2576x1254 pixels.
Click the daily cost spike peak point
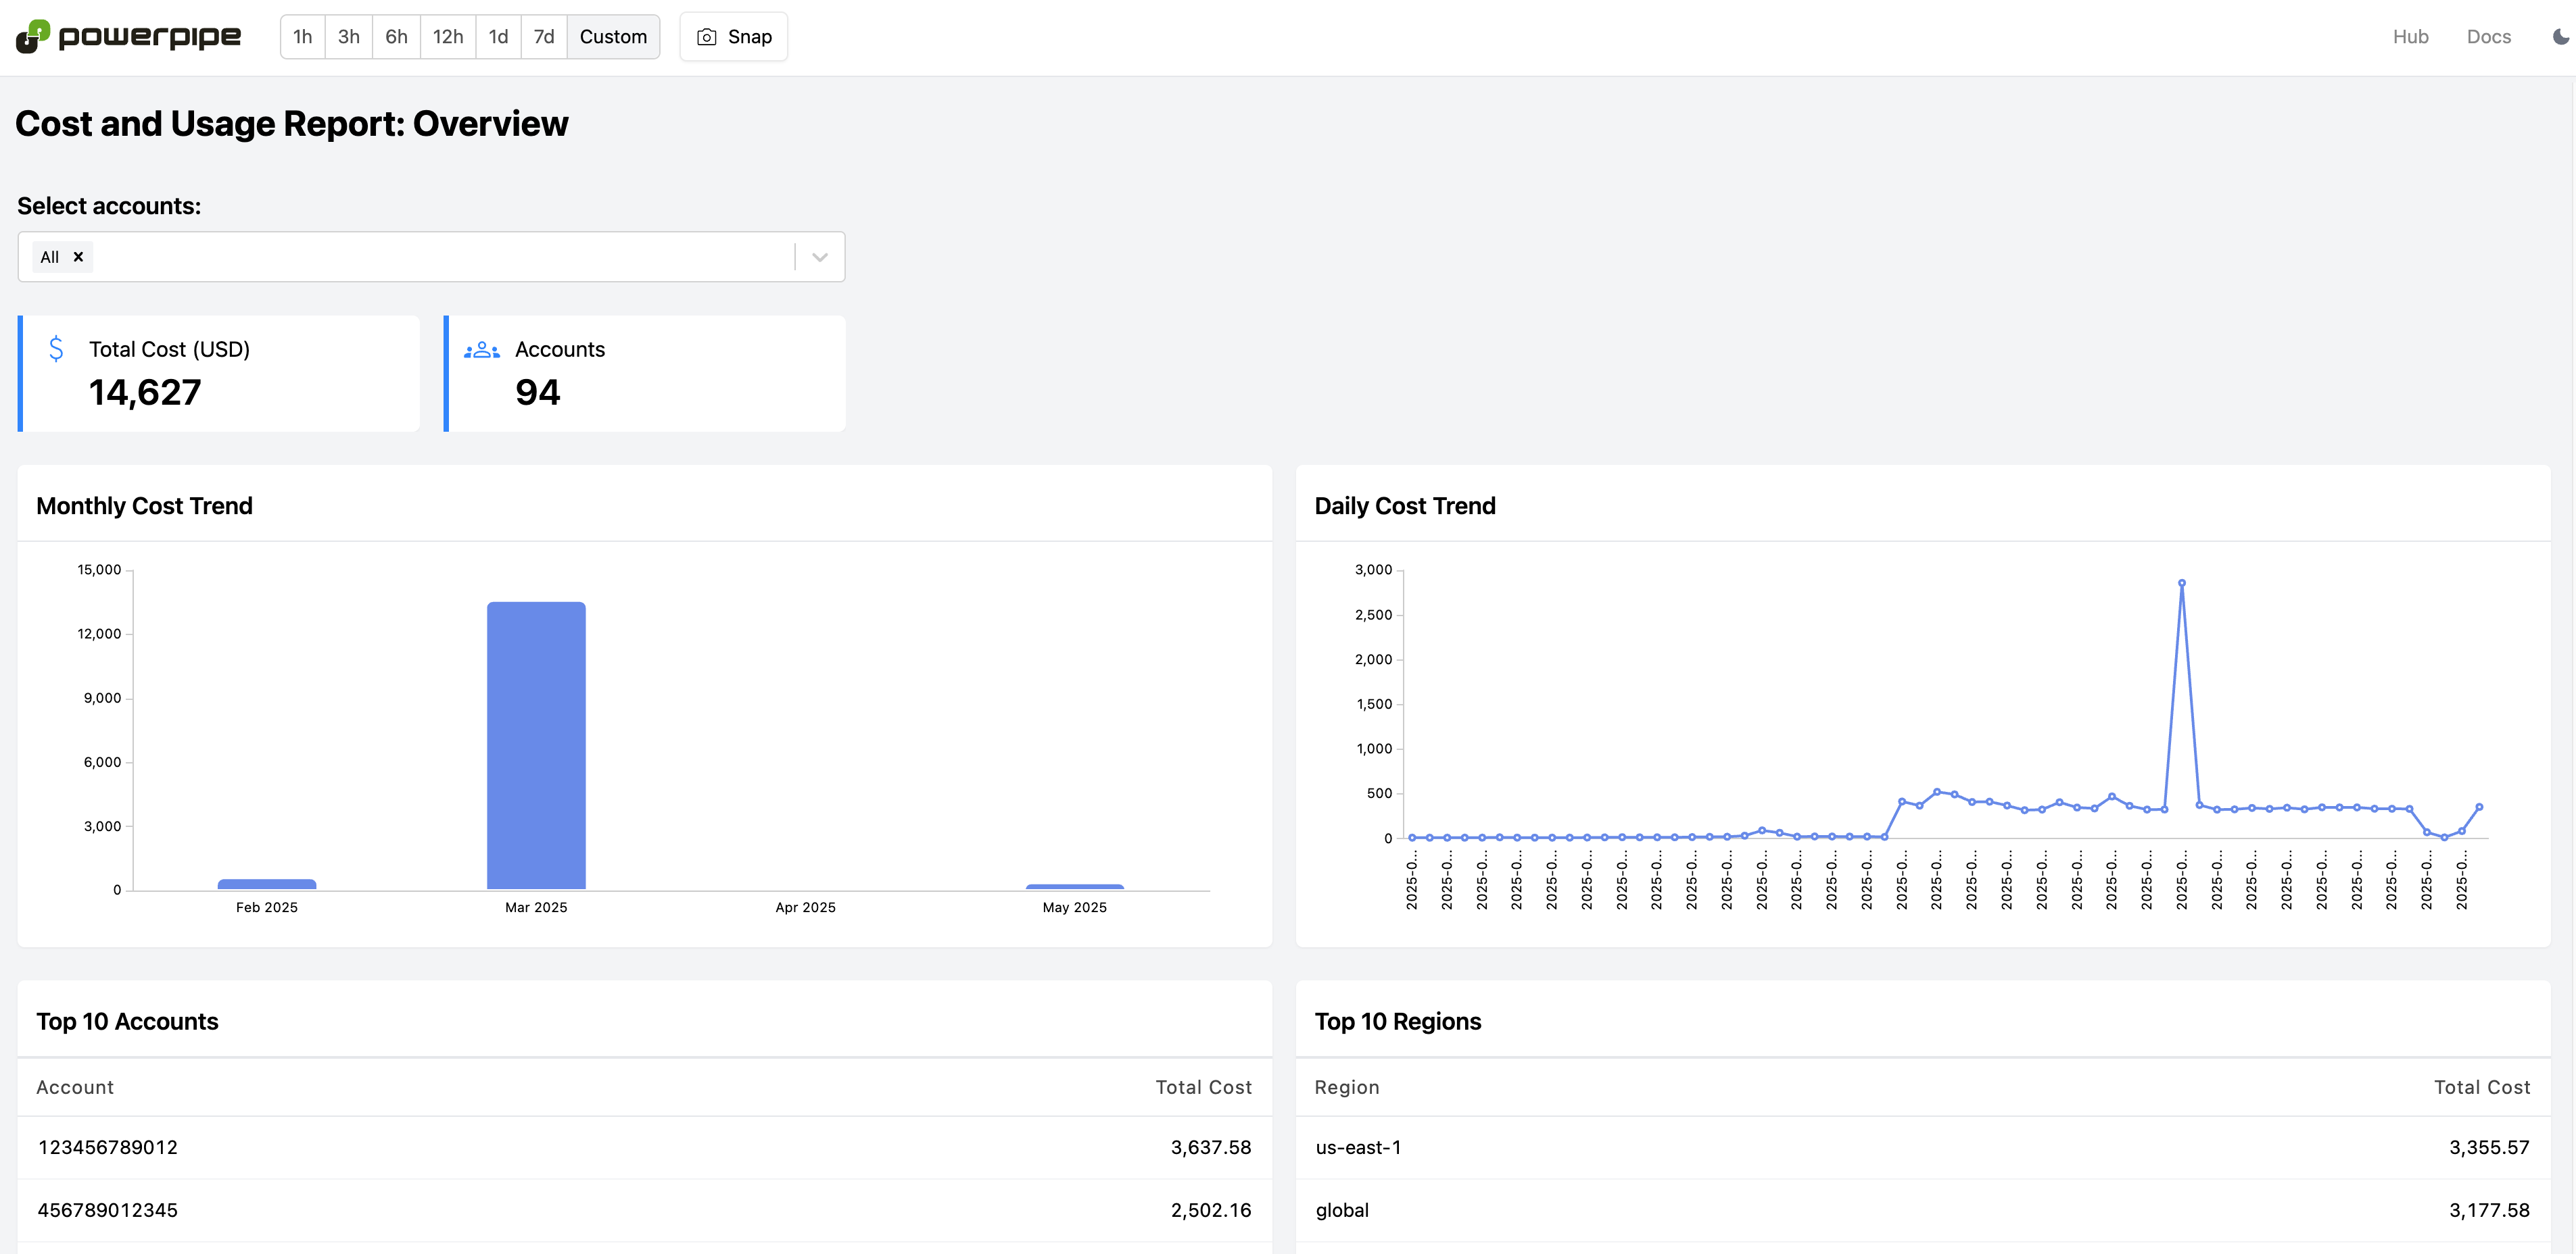[x=2181, y=582]
